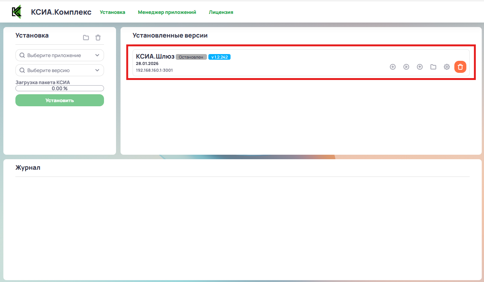Open the 'Выберите версию' dropdown field

tap(59, 70)
